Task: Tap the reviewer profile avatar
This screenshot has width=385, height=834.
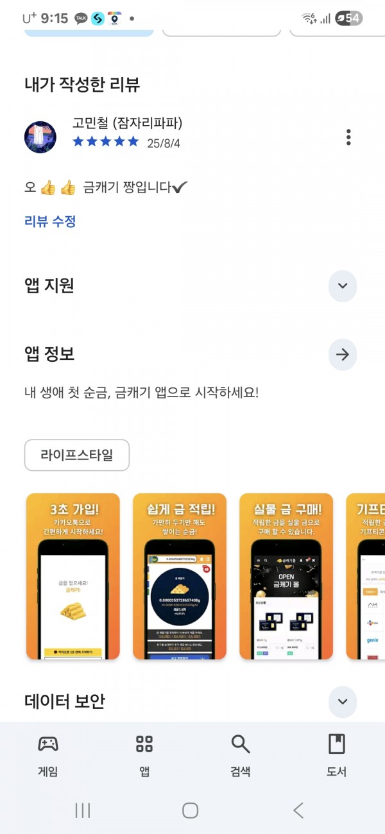Action: [x=40, y=137]
